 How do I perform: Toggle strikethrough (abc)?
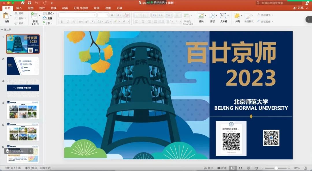(80, 22)
